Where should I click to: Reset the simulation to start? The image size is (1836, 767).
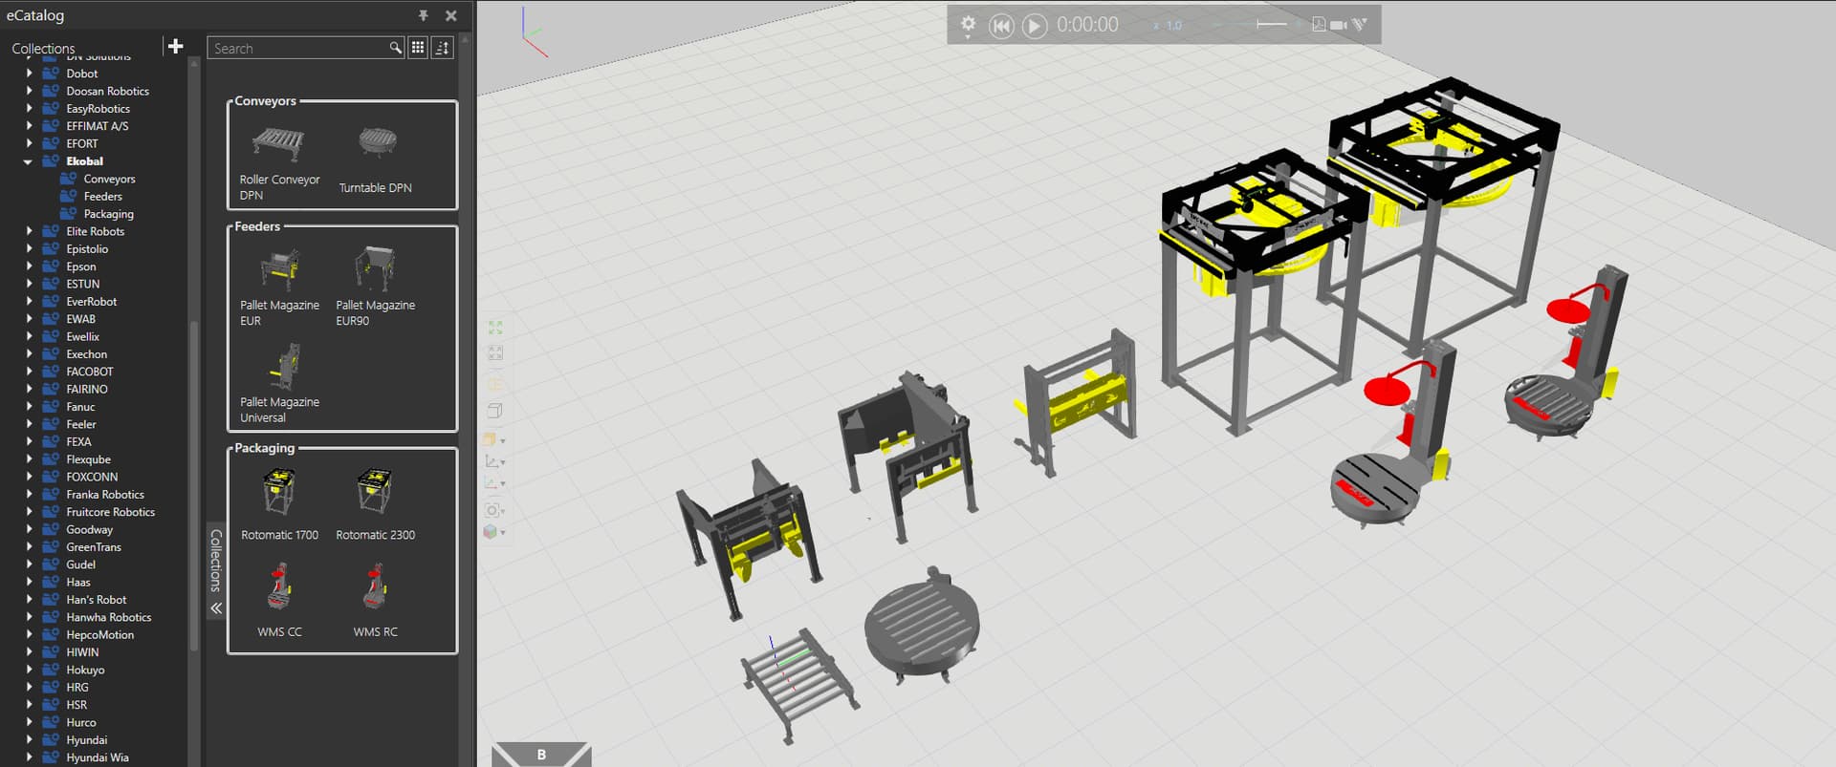pyautogui.click(x=1001, y=26)
